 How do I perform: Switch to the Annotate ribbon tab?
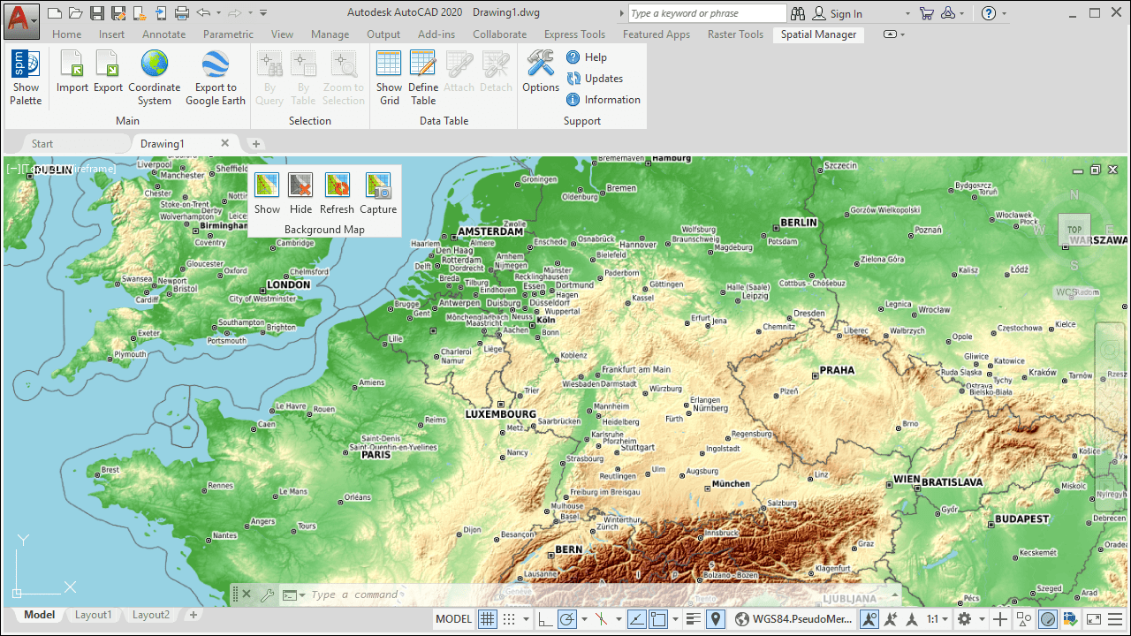click(163, 34)
